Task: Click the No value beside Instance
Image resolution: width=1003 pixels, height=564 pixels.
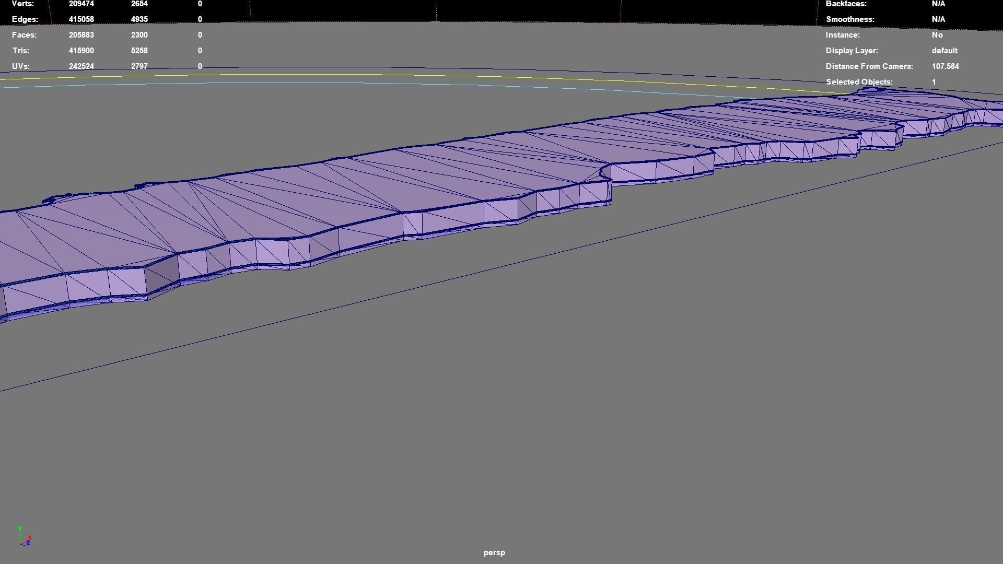Action: (x=937, y=35)
